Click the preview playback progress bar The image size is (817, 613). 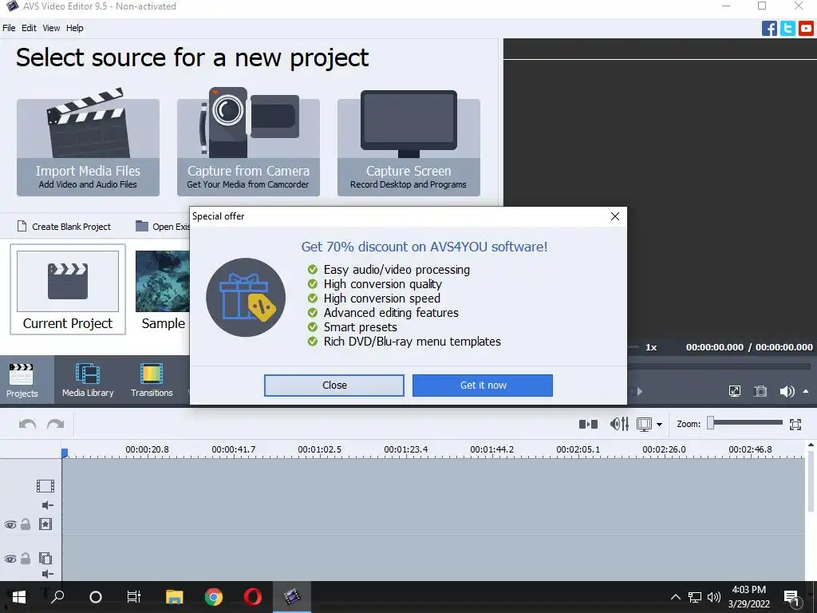(x=720, y=367)
